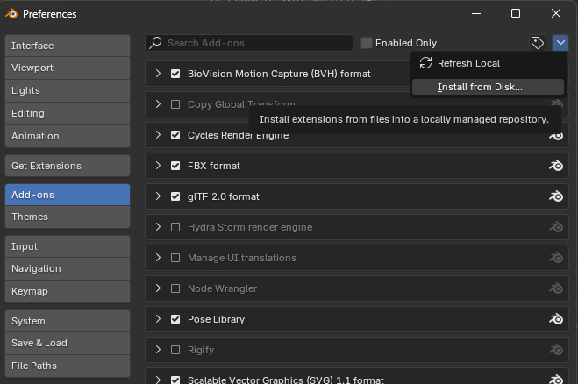578x384 pixels.
Task: Expand Scalable Vector Graphics details
Action: click(158, 380)
